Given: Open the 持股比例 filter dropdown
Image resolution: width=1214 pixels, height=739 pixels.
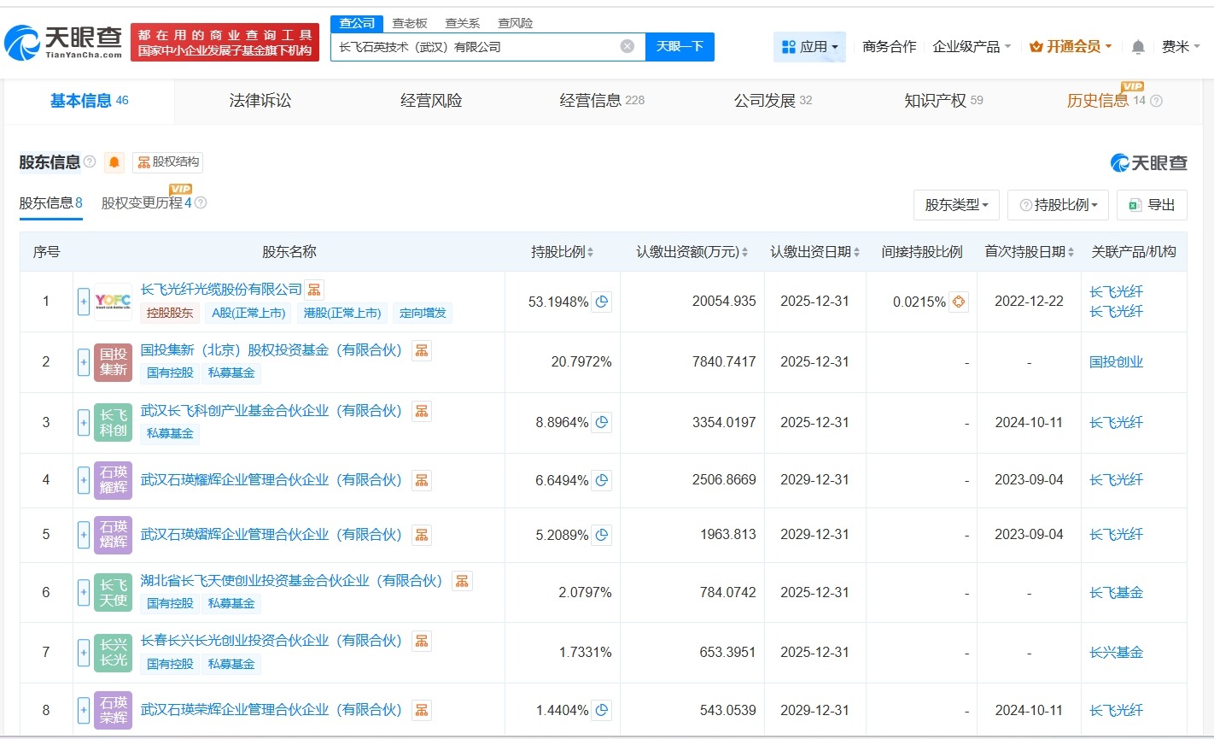Looking at the screenshot, I should [x=1058, y=204].
